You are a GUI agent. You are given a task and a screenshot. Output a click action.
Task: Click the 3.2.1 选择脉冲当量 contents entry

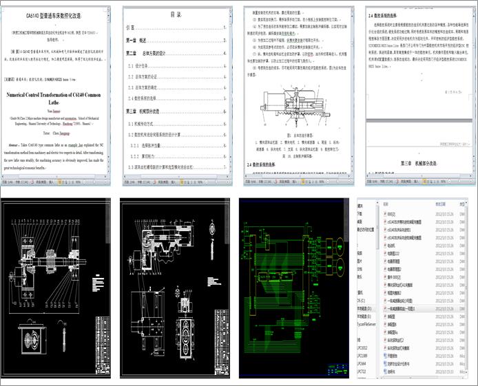point(178,145)
